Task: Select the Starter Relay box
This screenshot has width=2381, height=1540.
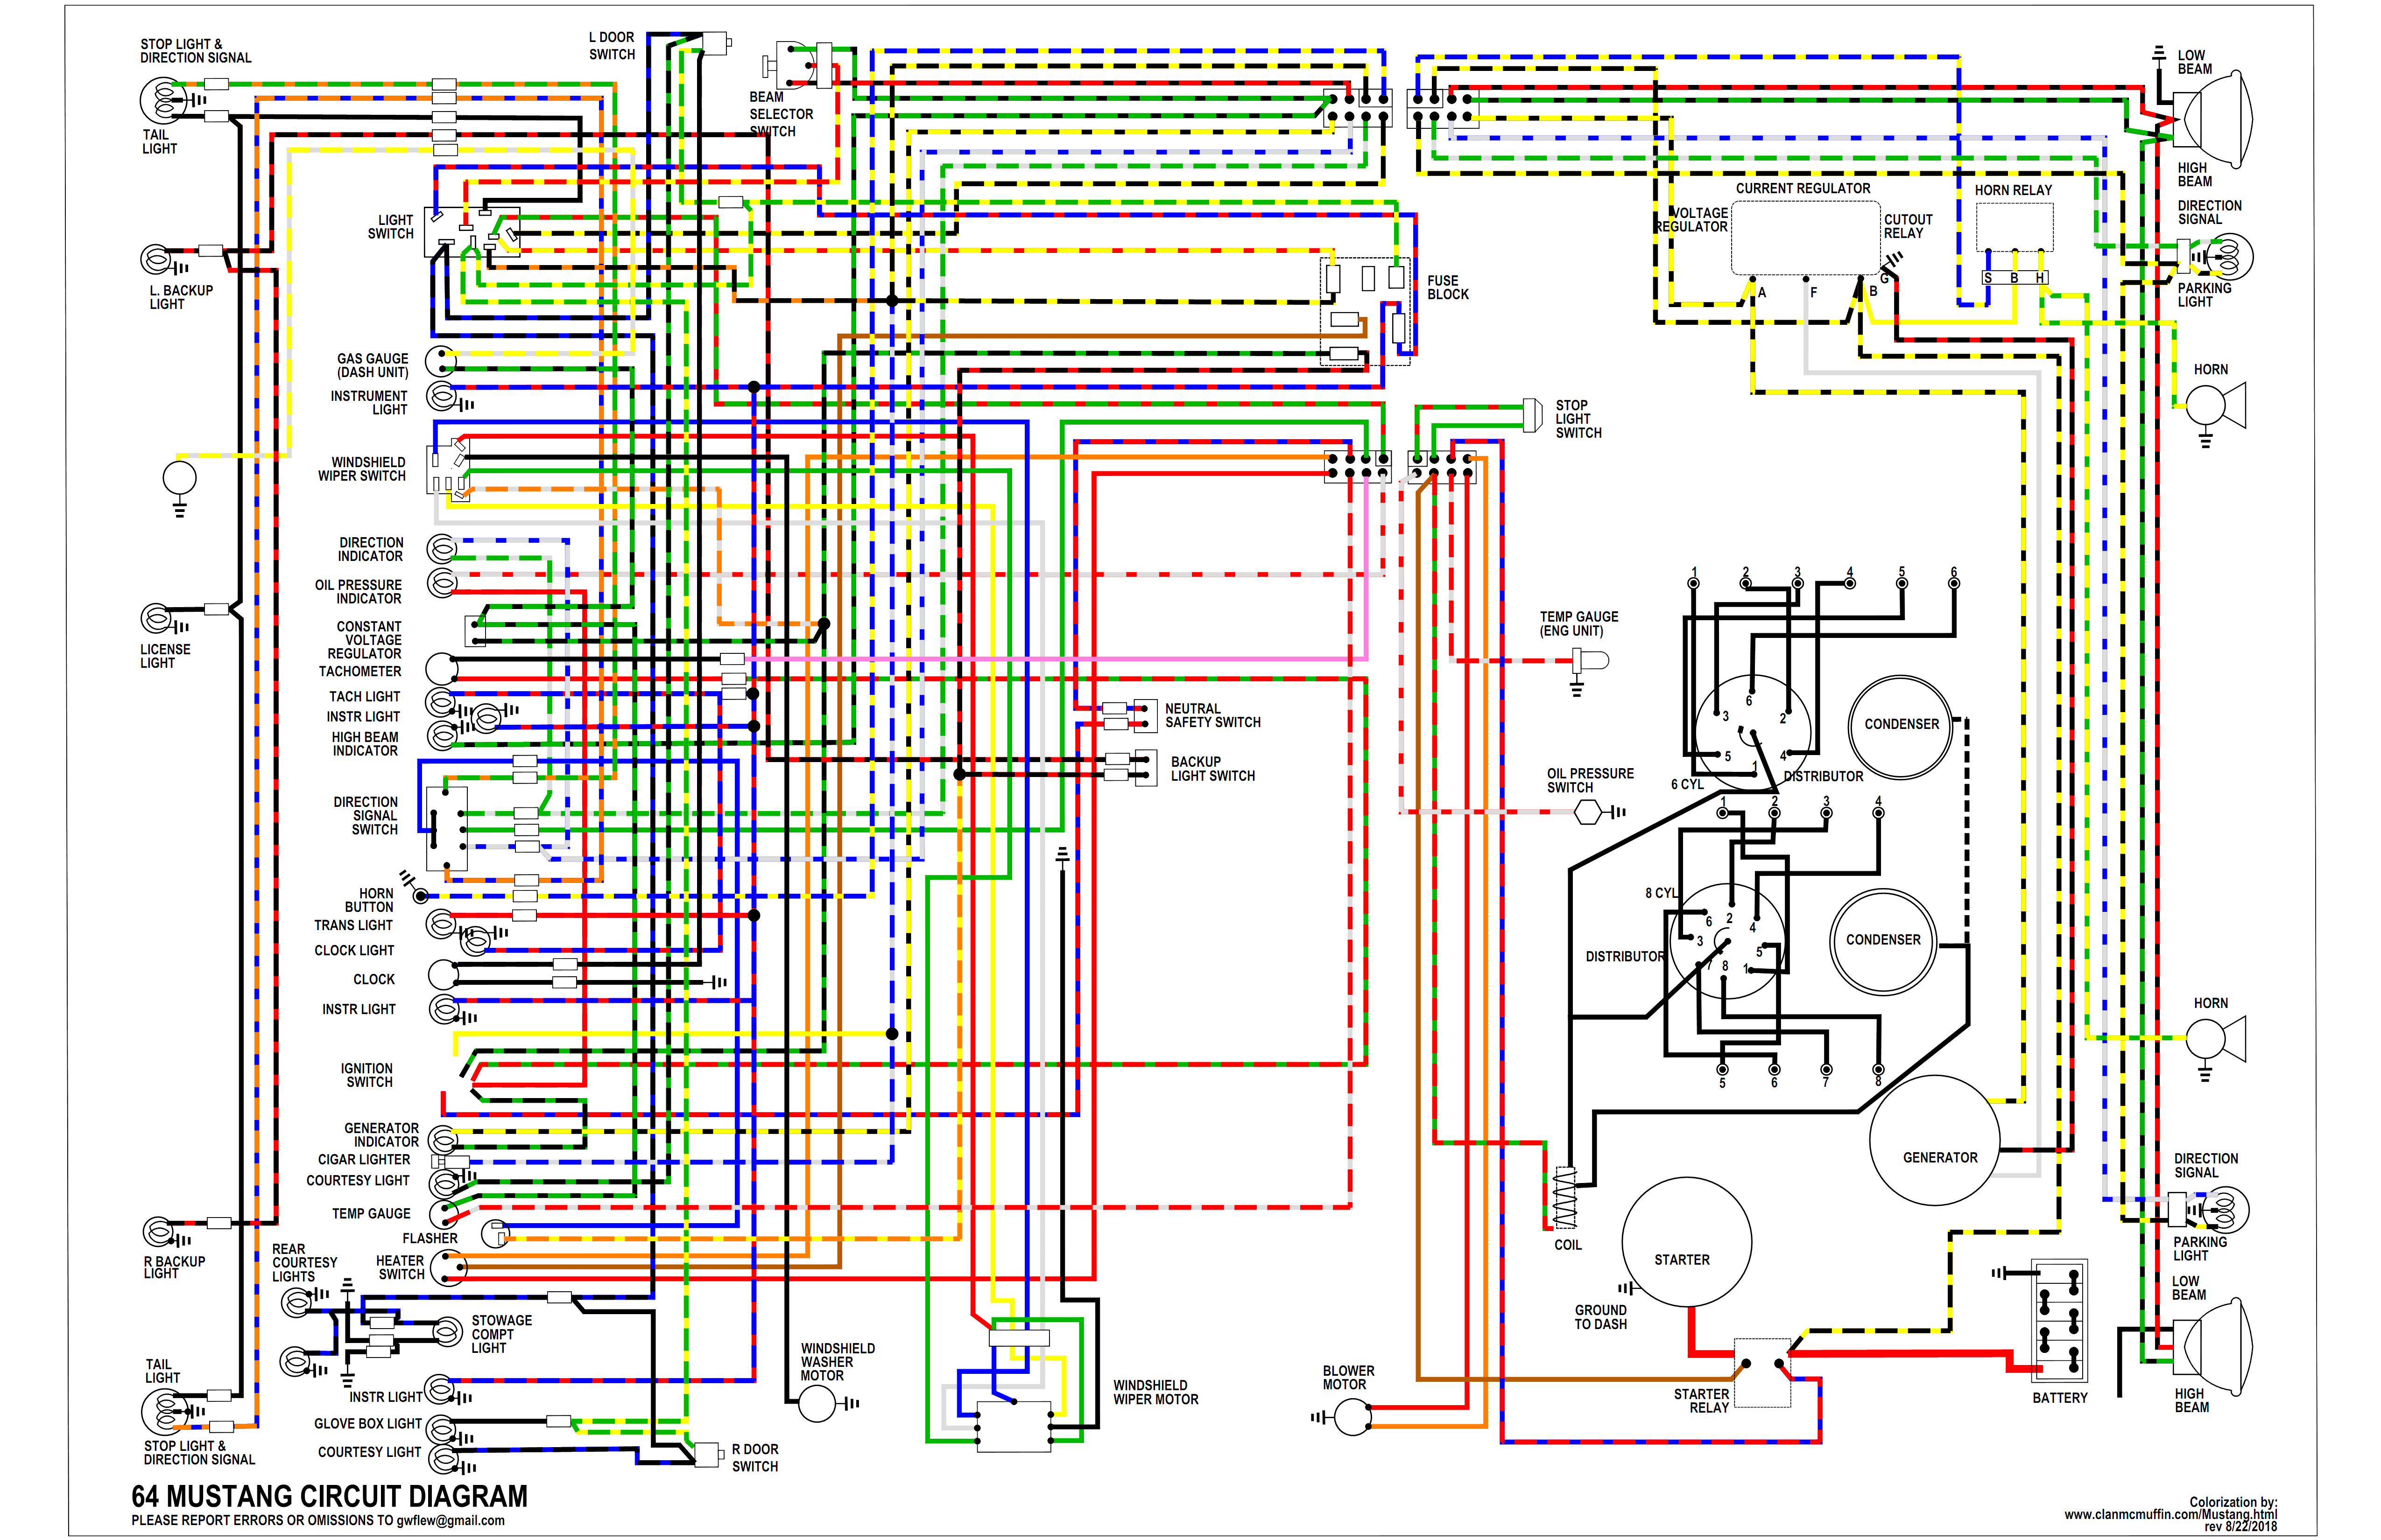Action: point(1762,1373)
